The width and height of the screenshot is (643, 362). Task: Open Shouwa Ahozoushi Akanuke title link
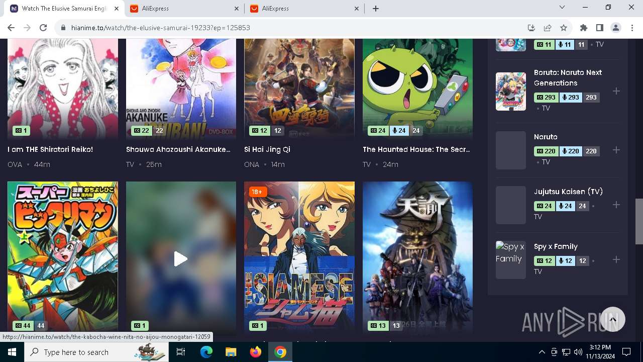(x=178, y=149)
